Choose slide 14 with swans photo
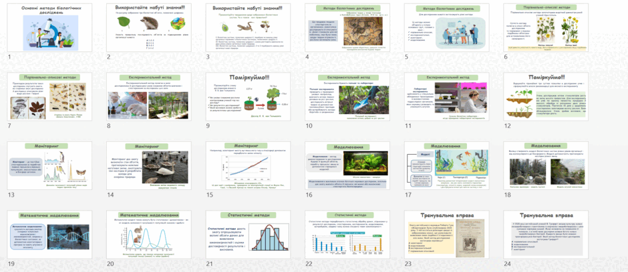Screen dimensions: 628x272 [x=149, y=165]
